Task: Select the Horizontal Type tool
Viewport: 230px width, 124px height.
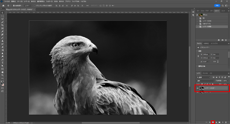Action: [2, 63]
